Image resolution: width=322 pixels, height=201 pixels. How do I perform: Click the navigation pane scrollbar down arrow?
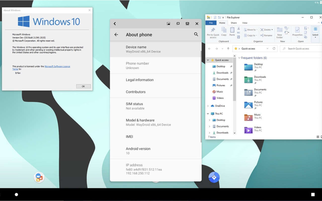(234, 133)
